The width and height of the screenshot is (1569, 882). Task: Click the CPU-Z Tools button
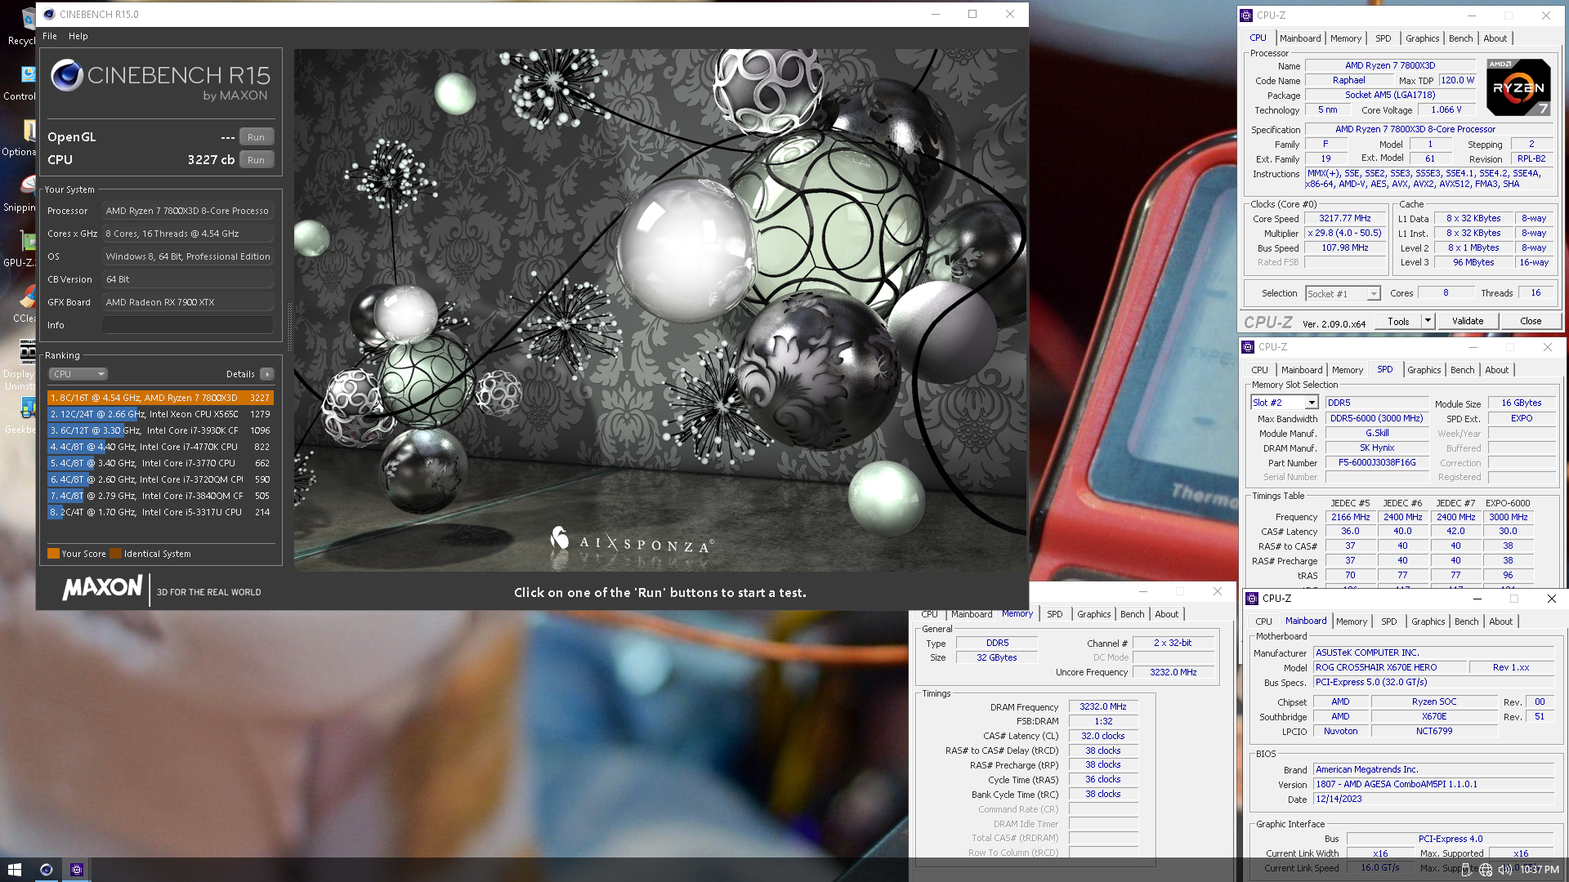click(1398, 321)
